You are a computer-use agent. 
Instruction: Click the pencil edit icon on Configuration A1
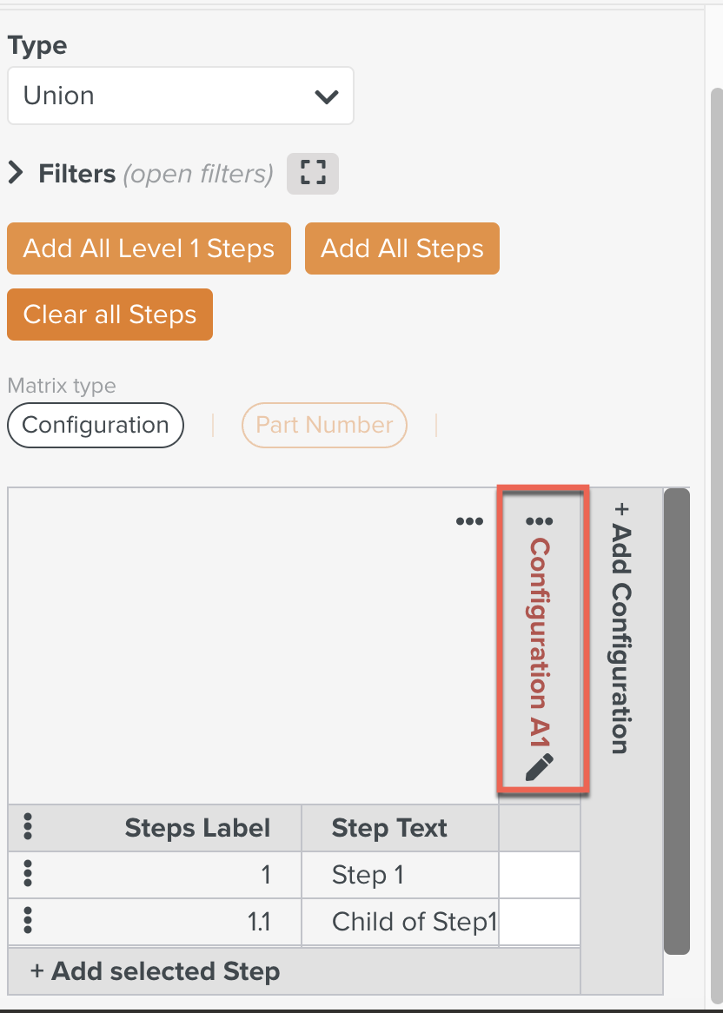pyautogui.click(x=540, y=767)
